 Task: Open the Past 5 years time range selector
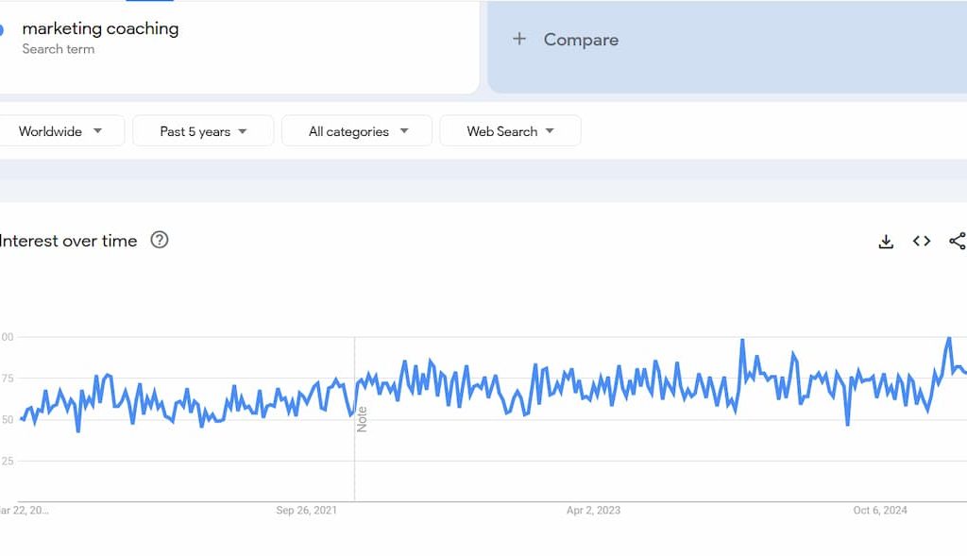coord(202,130)
